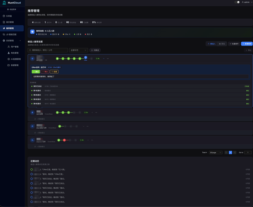Viewport: 253px width, 207px height.
Task: Open the more options menu on the 田 row
Action: click(92, 140)
